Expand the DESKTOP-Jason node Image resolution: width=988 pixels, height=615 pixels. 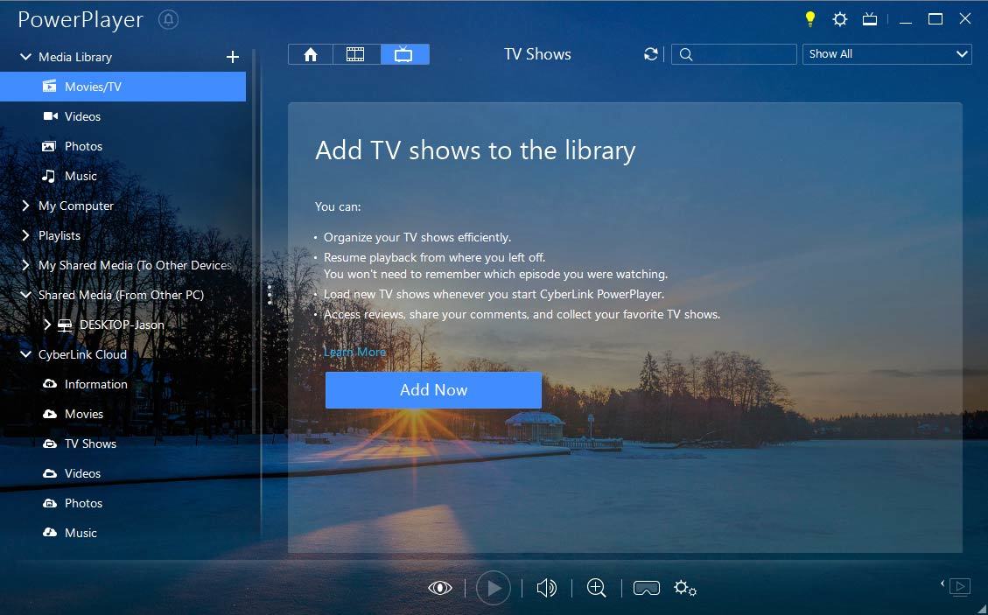(47, 325)
